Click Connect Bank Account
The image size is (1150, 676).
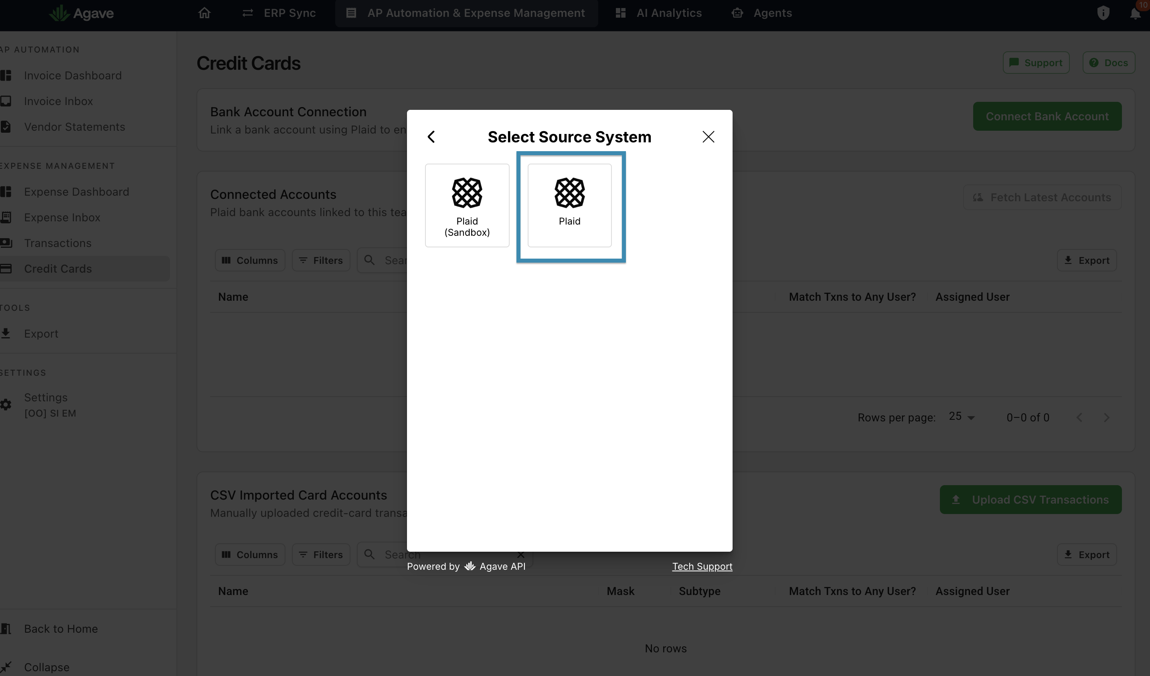click(1047, 116)
